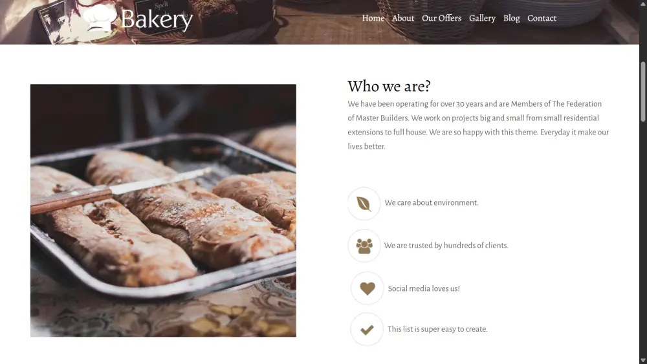The height and width of the screenshot is (364, 647).
Task: Click the chef hat logo icon
Action: click(x=100, y=17)
